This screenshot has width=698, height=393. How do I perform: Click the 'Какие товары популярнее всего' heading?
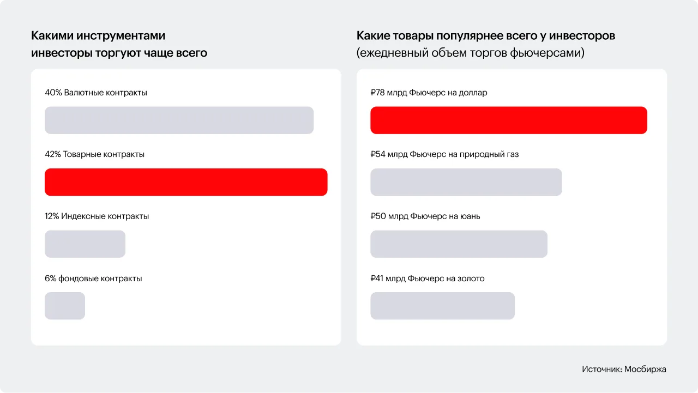(486, 36)
